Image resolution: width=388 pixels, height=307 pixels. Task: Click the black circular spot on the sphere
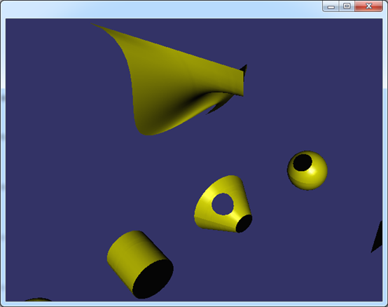(x=303, y=163)
